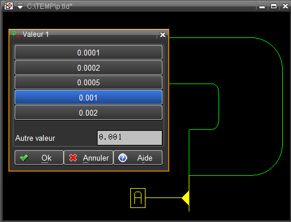Viewport: 291px width, 222px height.
Task: Click the yellow datum triangle symbol
Action: click(x=186, y=198)
